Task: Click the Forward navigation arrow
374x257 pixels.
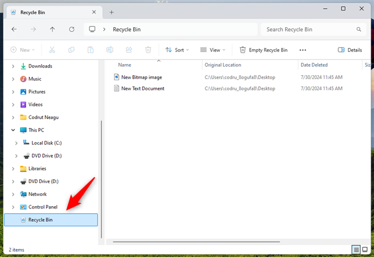Action: [33, 29]
